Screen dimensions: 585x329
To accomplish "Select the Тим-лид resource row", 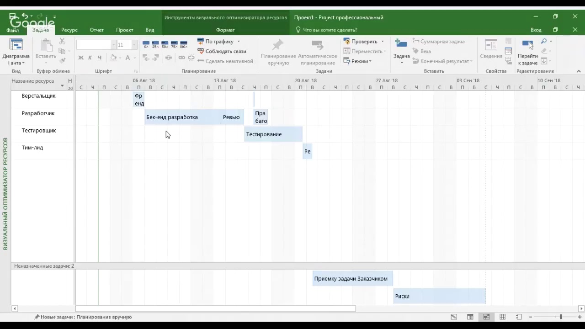I will [32, 148].
